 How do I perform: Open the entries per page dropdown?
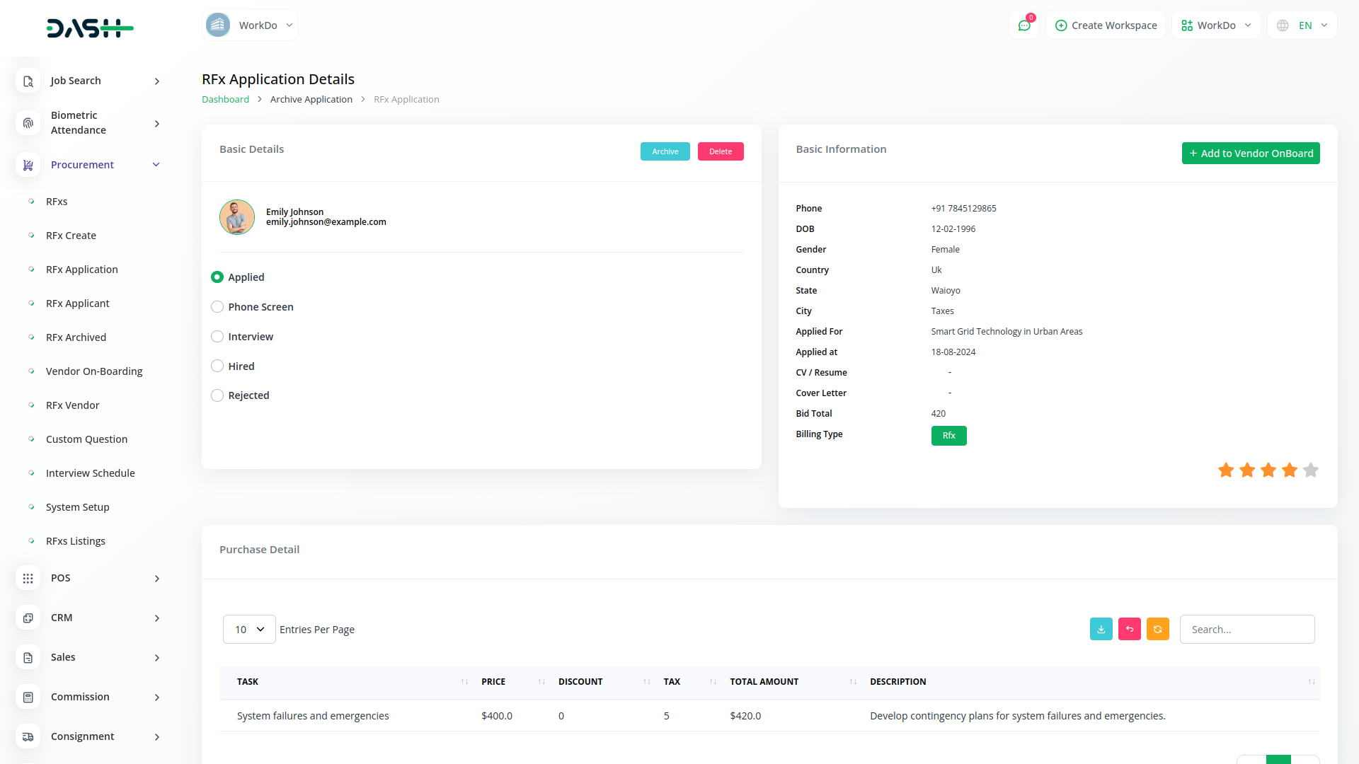[249, 629]
